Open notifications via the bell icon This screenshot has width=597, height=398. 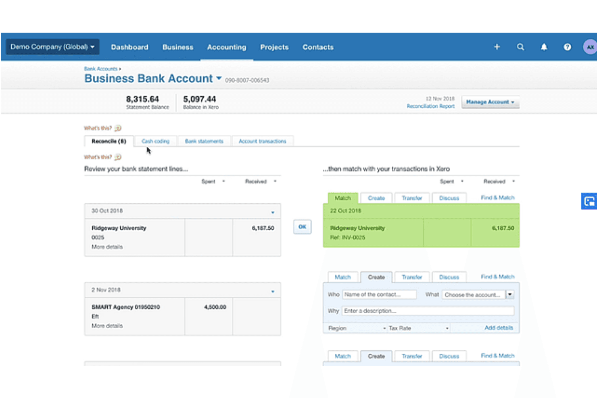[544, 47]
